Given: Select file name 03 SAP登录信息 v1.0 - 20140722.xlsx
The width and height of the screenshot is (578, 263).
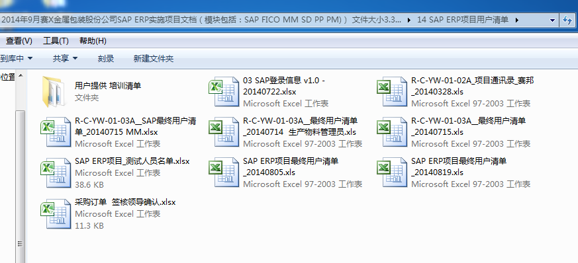Looking at the screenshot, I should [284, 86].
